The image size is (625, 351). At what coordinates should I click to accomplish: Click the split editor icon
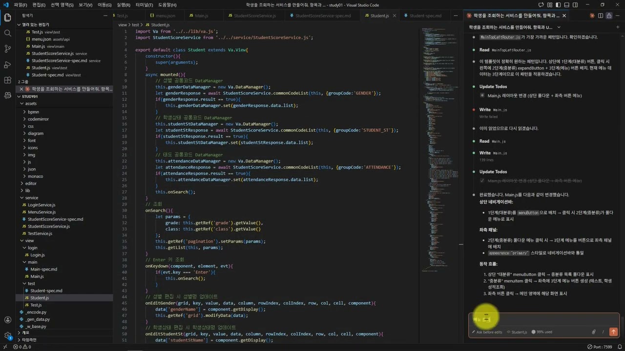[601, 16]
